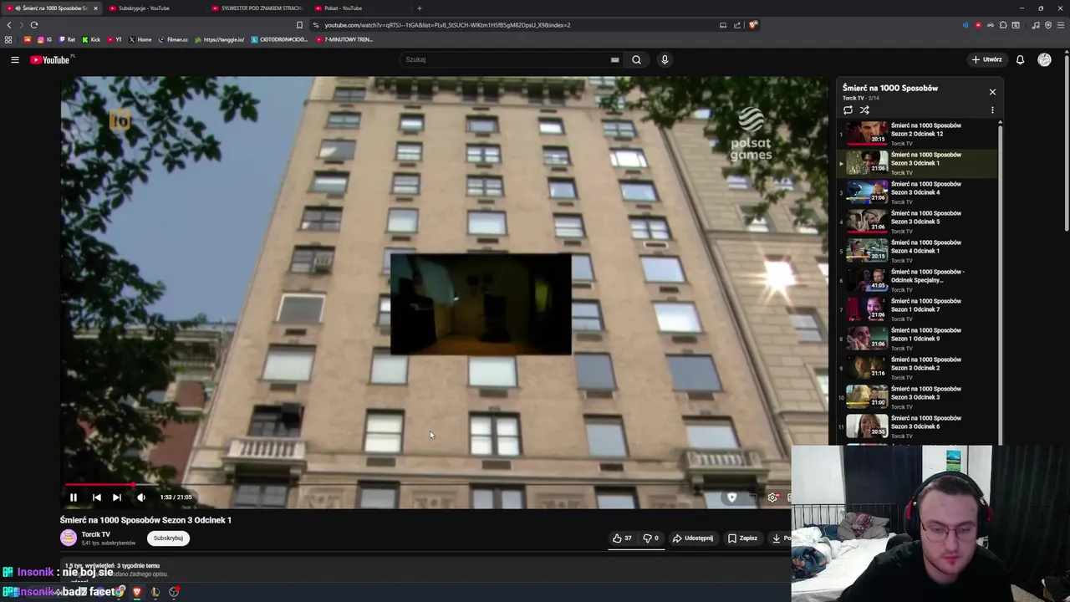Click the address bar URL
Viewport: 1070px width, 602px height.
447,25
